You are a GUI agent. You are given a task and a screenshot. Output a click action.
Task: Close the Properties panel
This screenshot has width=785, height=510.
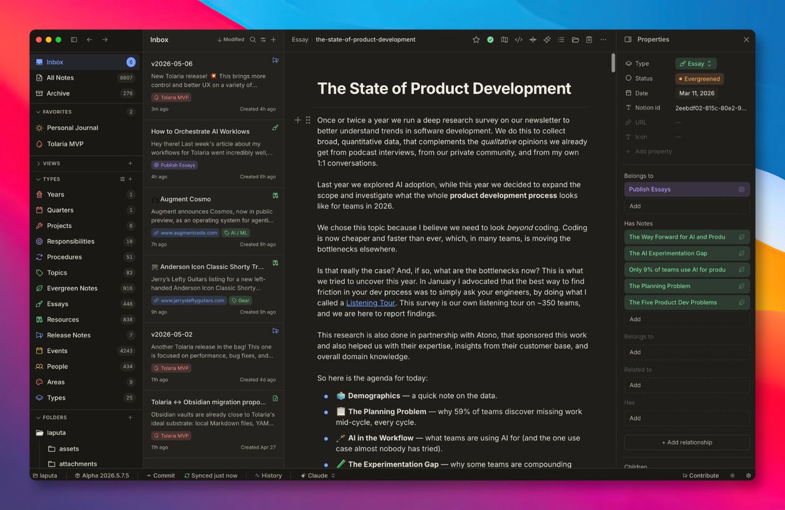(x=746, y=39)
